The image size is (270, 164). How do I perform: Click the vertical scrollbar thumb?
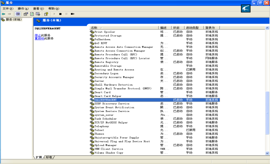[x=267, y=113]
